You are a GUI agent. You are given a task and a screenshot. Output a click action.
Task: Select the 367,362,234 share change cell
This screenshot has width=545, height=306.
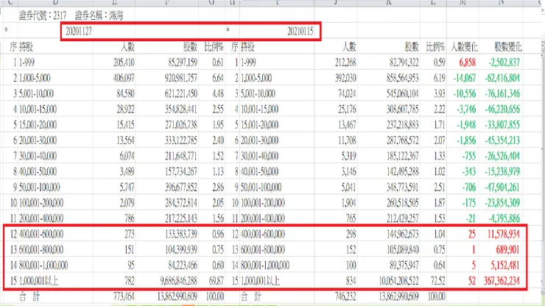pos(502,281)
